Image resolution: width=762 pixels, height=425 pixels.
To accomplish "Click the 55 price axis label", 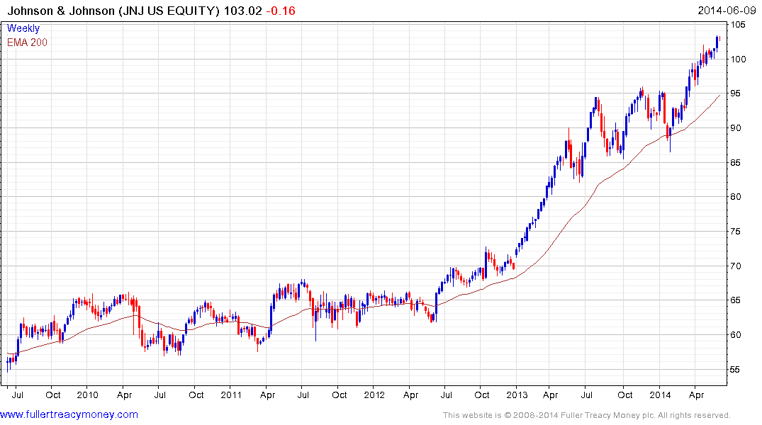I will coord(736,369).
